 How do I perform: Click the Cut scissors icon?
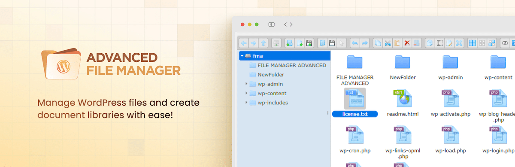[x=388, y=43]
